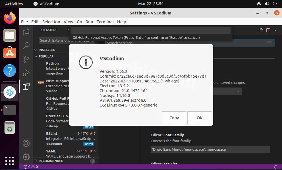Image resolution: width=282 pixels, height=170 pixels.
Task: Open the Accounts icon in activity bar
Action: pyautogui.click(x=26, y=143)
